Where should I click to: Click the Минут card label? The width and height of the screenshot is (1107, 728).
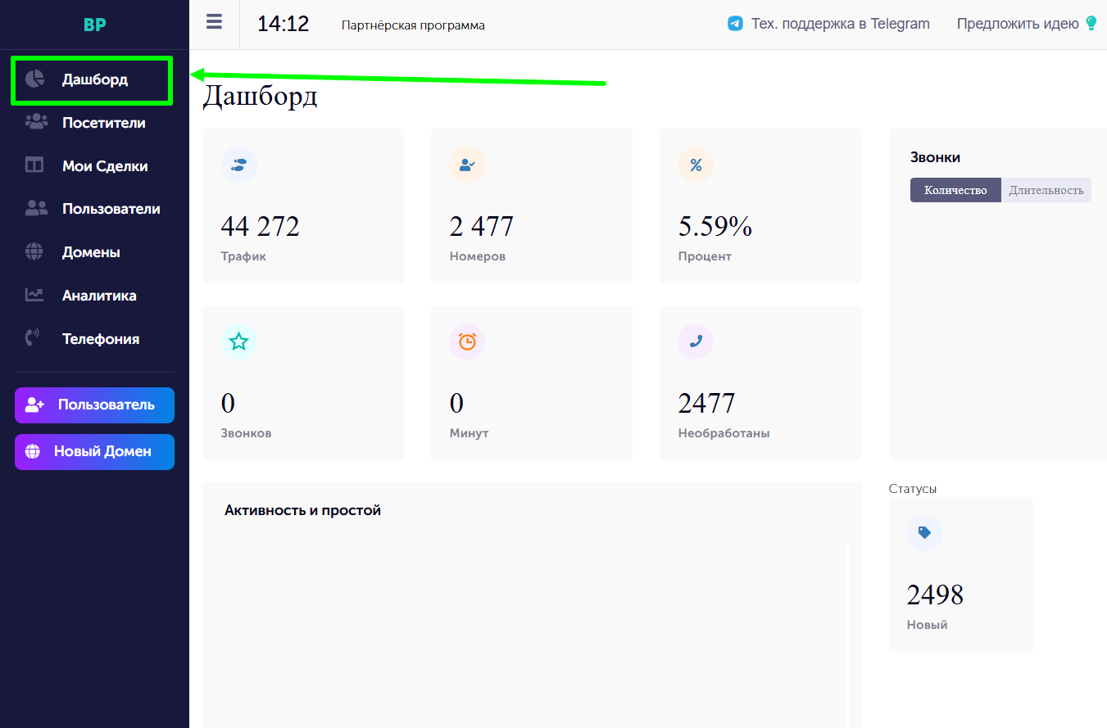point(469,433)
